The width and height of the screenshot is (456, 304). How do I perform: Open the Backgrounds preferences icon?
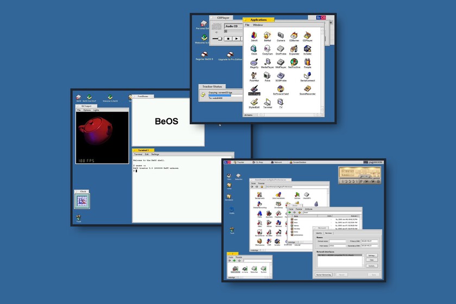pyautogui.click(x=259, y=195)
